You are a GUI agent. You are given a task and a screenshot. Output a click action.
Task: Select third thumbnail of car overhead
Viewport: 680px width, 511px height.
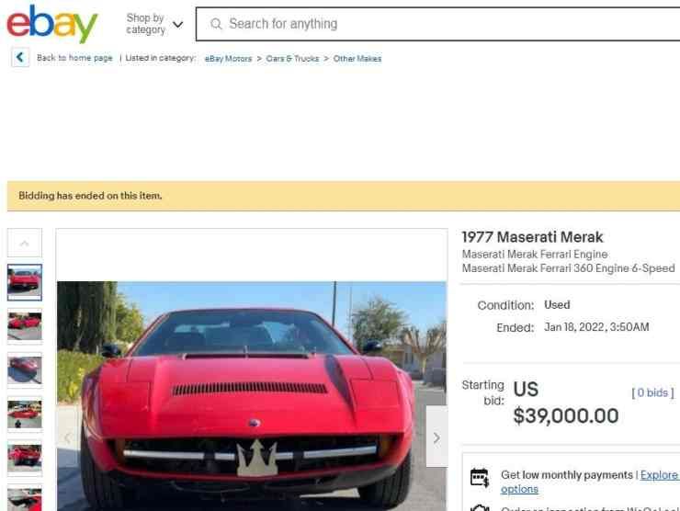tap(25, 370)
